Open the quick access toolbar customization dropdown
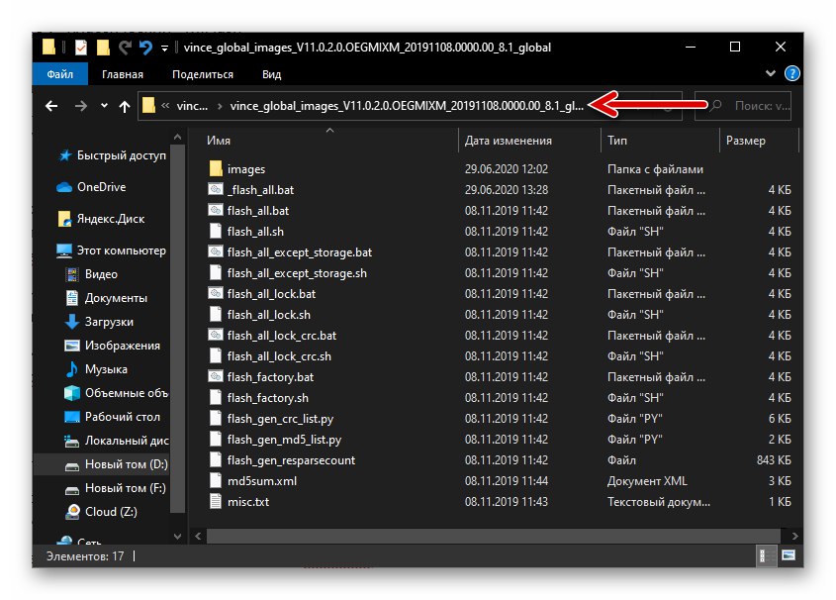This screenshot has width=836, height=600. tap(163, 47)
